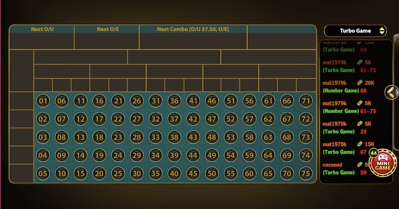Pick number ball 38 on the board

[174, 137]
